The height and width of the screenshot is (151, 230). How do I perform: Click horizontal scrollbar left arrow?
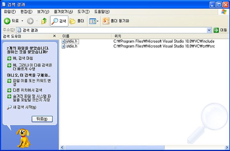(62, 147)
